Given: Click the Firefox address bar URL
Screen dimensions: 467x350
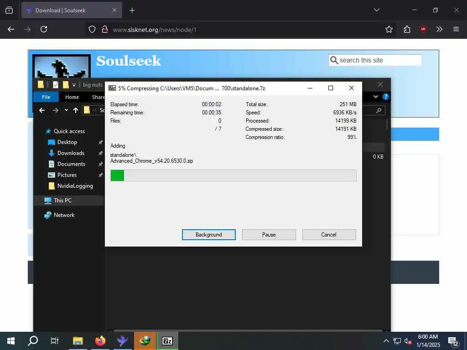Looking at the screenshot, I should [155, 30].
